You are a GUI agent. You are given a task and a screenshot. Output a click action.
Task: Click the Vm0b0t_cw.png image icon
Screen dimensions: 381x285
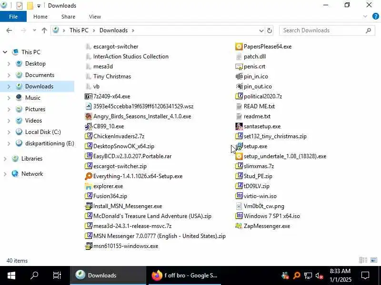(239, 206)
